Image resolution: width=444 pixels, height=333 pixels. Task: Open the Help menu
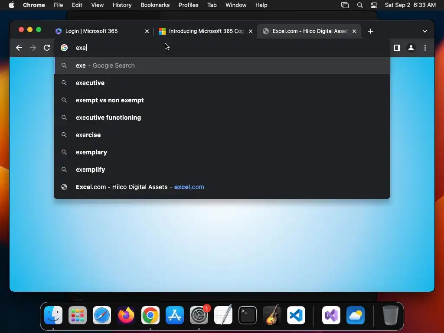[x=261, y=5]
